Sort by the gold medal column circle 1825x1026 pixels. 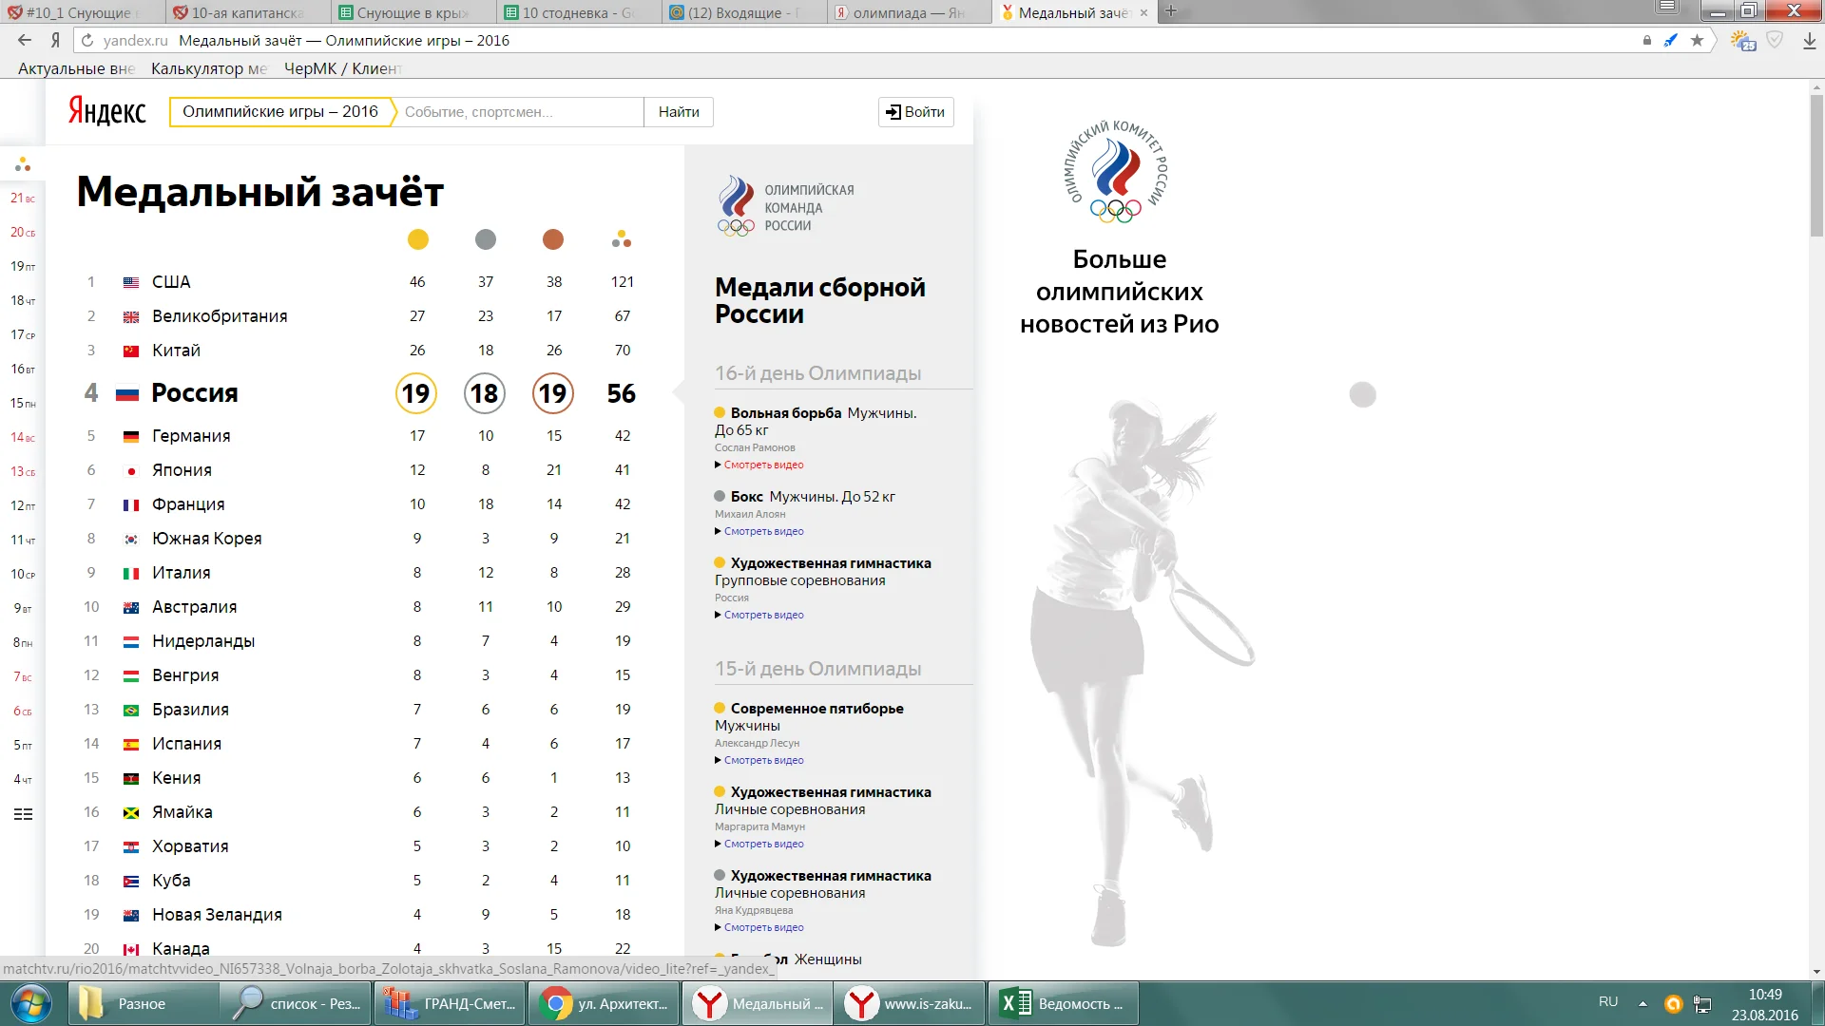[417, 239]
